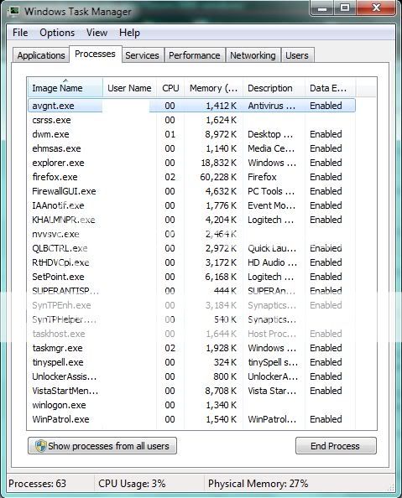Sort by User Name column header
This screenshot has width=402, height=498.
[x=129, y=88]
